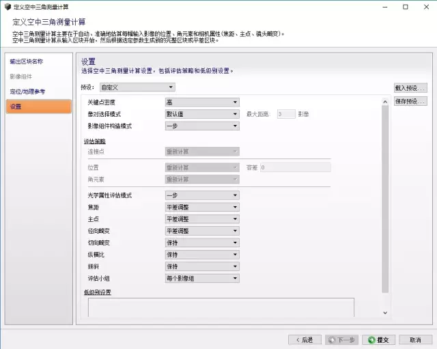Open the 焦距 adjustment dropdown

(x=202, y=207)
